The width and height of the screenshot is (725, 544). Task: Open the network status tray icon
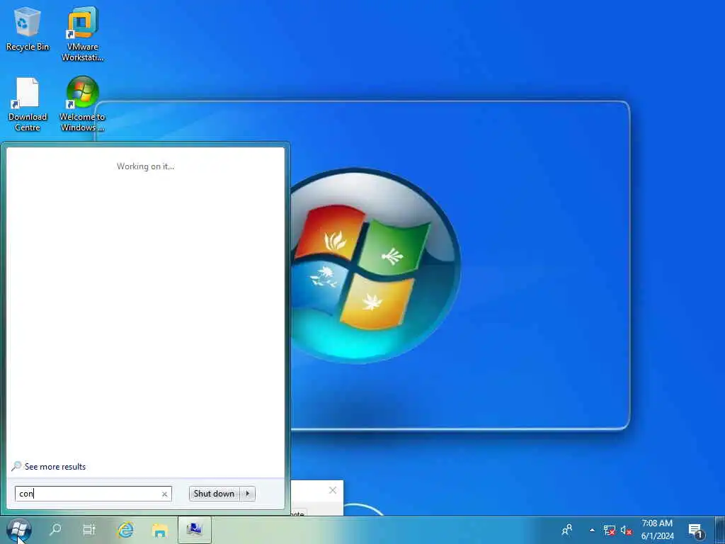[610, 530]
